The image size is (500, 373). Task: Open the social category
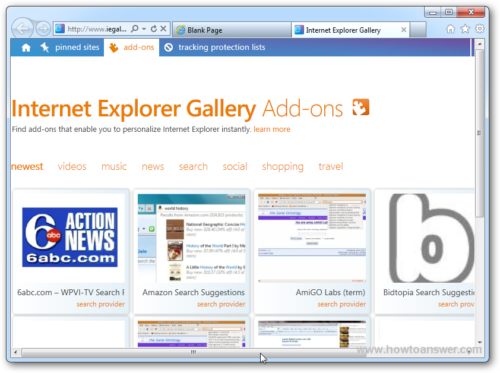235,166
